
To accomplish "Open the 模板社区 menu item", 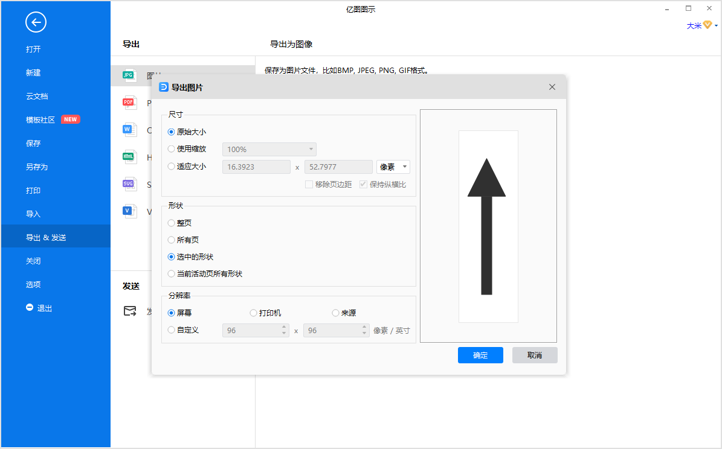I will click(40, 119).
